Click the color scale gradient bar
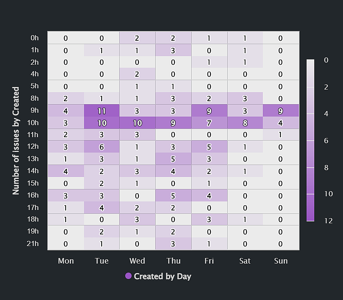This screenshot has height=300, width=343. tap(310, 140)
